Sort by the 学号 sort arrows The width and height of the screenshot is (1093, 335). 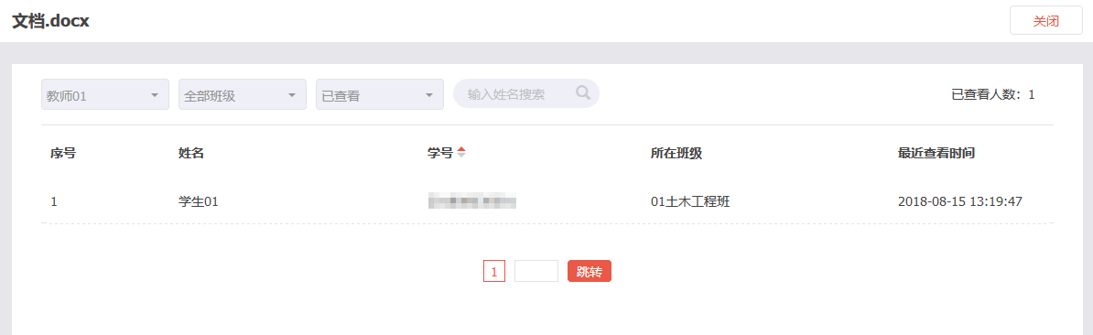pyautogui.click(x=460, y=153)
